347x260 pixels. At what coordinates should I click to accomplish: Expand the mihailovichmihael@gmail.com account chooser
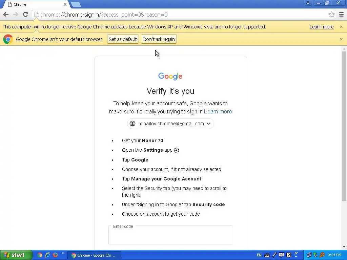pyautogui.click(x=170, y=124)
